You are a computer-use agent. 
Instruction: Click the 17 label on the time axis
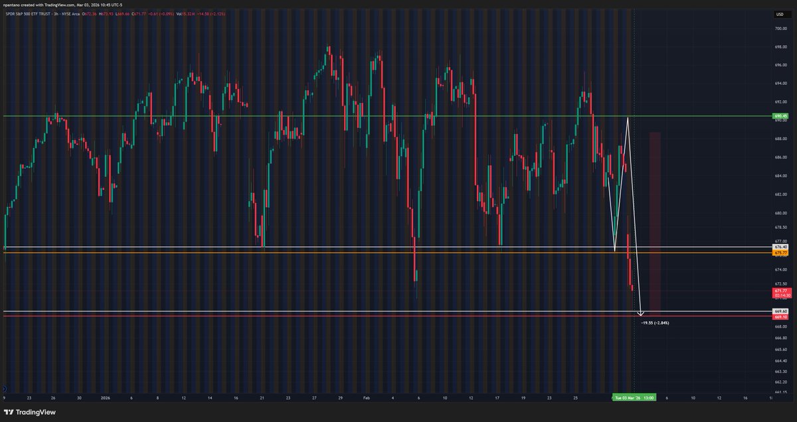point(497,398)
